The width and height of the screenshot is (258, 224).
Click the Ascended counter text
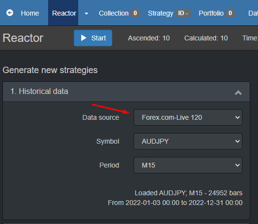149,38
